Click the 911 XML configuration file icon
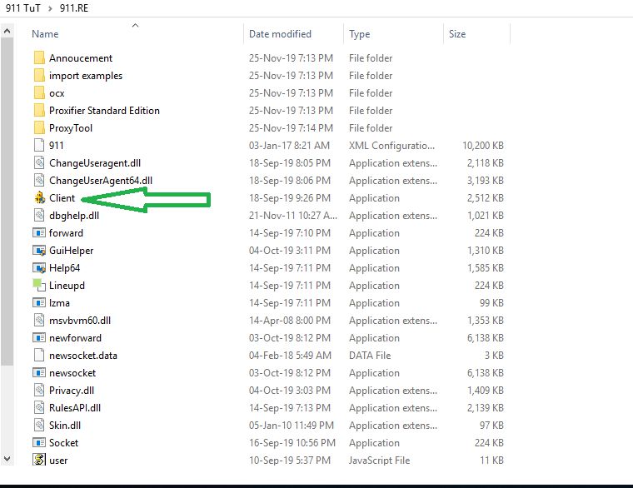The height and width of the screenshot is (488, 633). 39,146
